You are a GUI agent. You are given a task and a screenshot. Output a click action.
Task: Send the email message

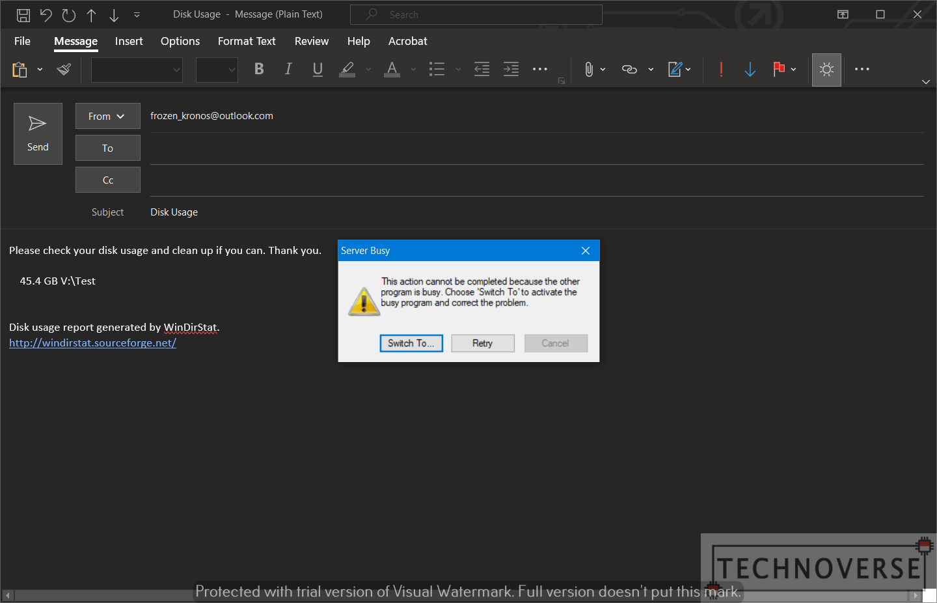(x=38, y=133)
